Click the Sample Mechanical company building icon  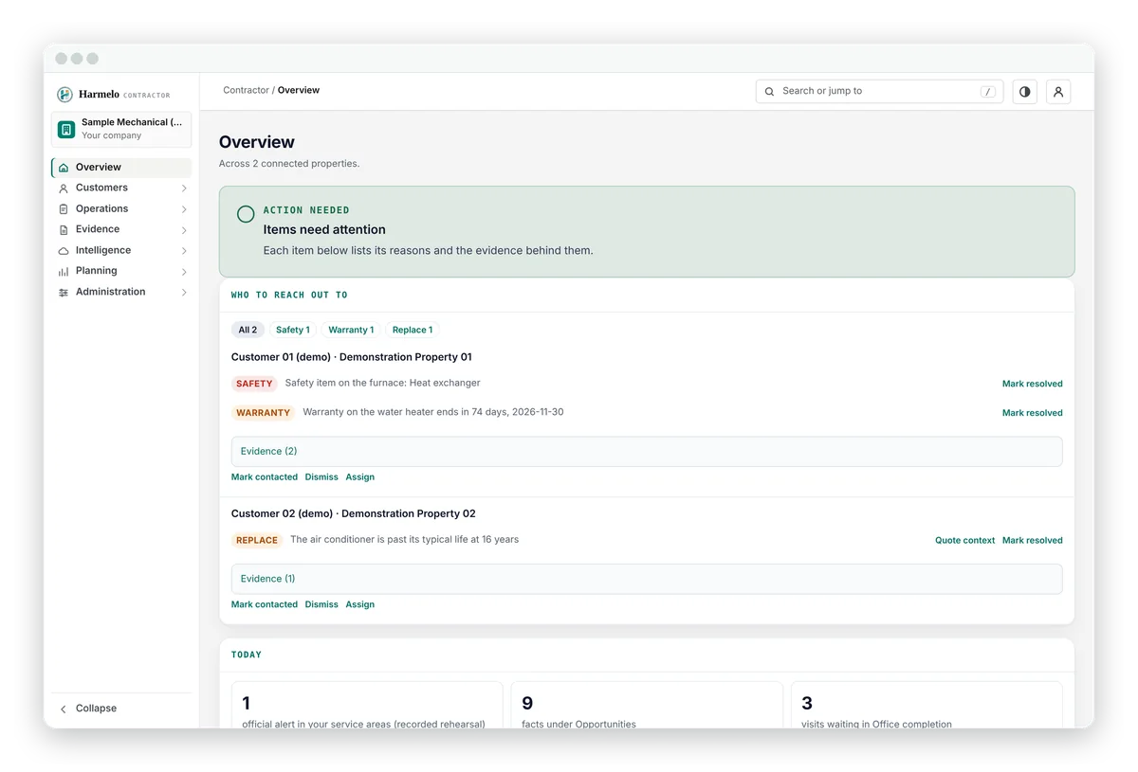coord(66,129)
